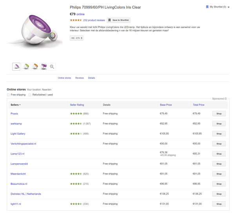235x213 pixels.
Task: Open the Wit - €79 color dropdown
Action: pos(77,38)
